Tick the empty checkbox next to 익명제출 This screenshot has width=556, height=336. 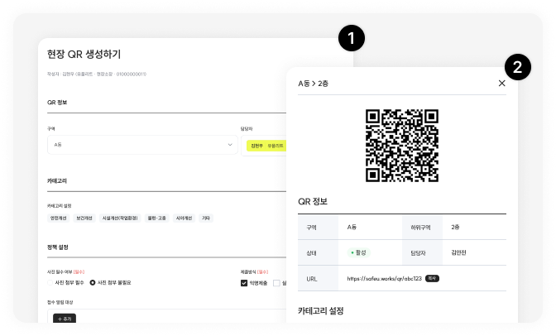[x=276, y=283]
